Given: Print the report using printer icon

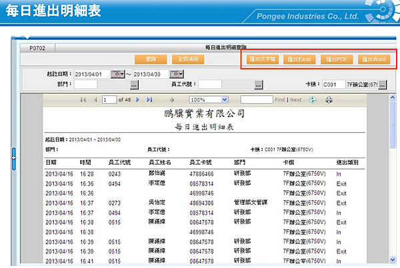Looking at the screenshot, I should [x=329, y=100].
